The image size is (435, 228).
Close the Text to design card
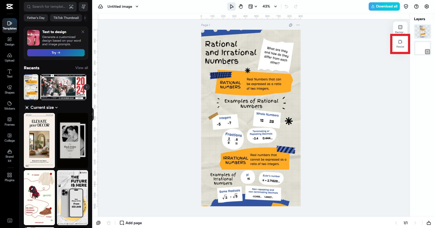pyautogui.click(x=83, y=32)
